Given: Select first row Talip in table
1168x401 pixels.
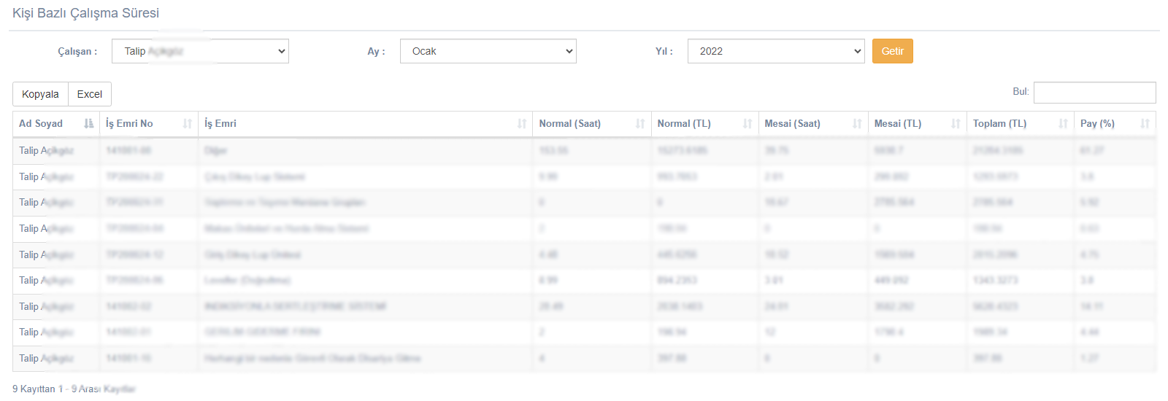Looking at the screenshot, I should [46, 150].
